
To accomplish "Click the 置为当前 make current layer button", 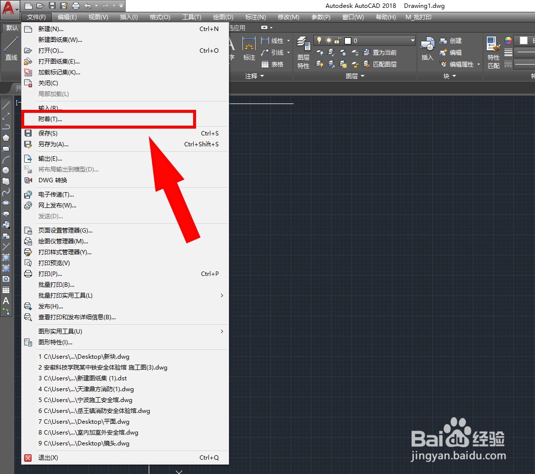I will [x=380, y=53].
